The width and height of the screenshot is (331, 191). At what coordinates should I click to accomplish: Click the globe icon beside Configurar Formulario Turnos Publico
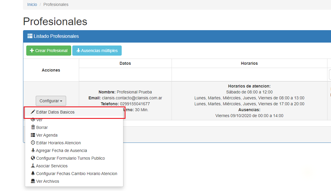coord(33,158)
